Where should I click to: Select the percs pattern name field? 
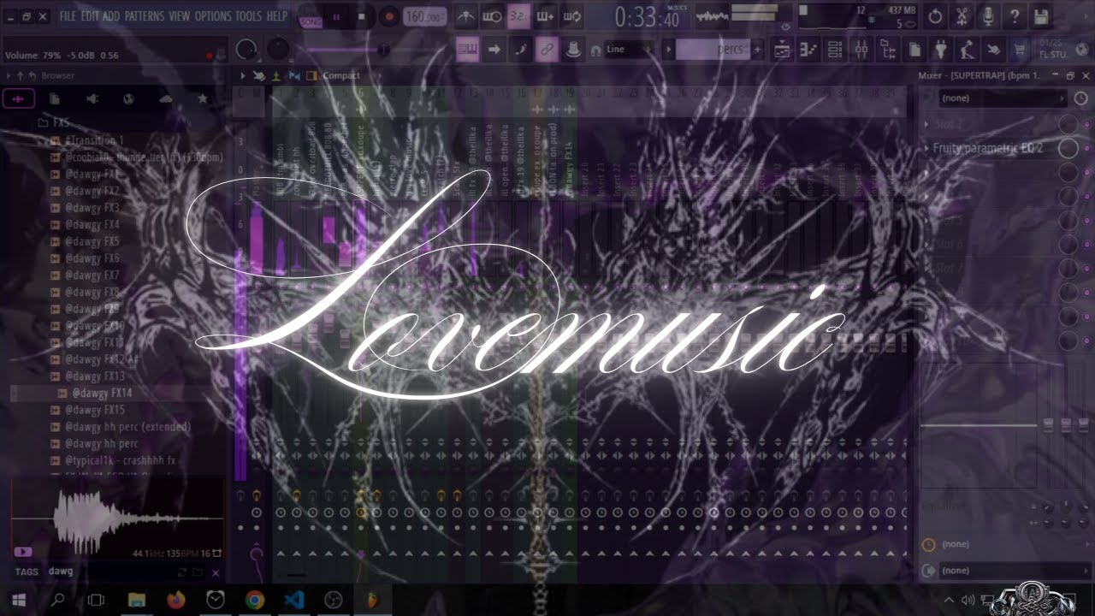[713, 50]
